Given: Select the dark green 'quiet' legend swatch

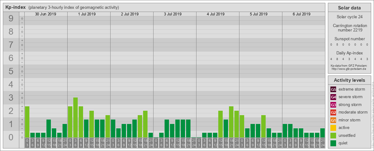Looking at the screenshot, I should point(333,143).
